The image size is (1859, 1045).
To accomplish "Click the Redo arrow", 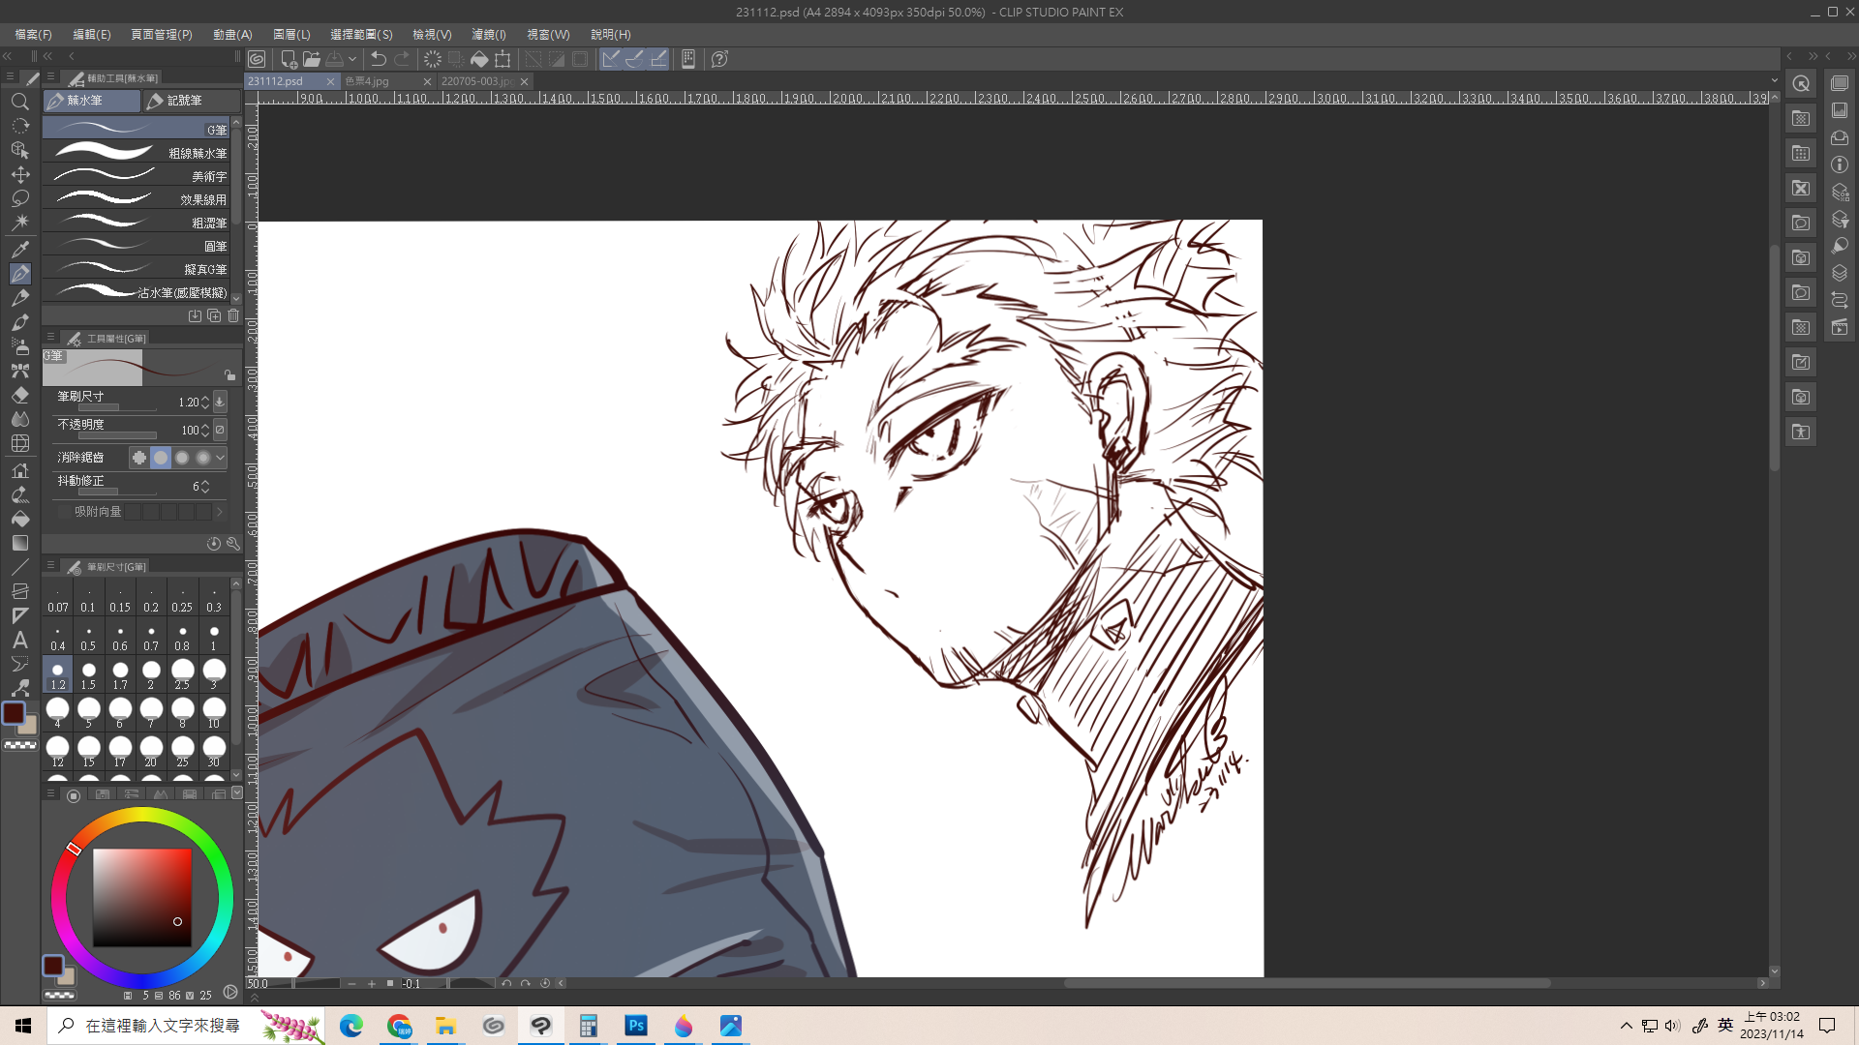I will [x=402, y=59].
